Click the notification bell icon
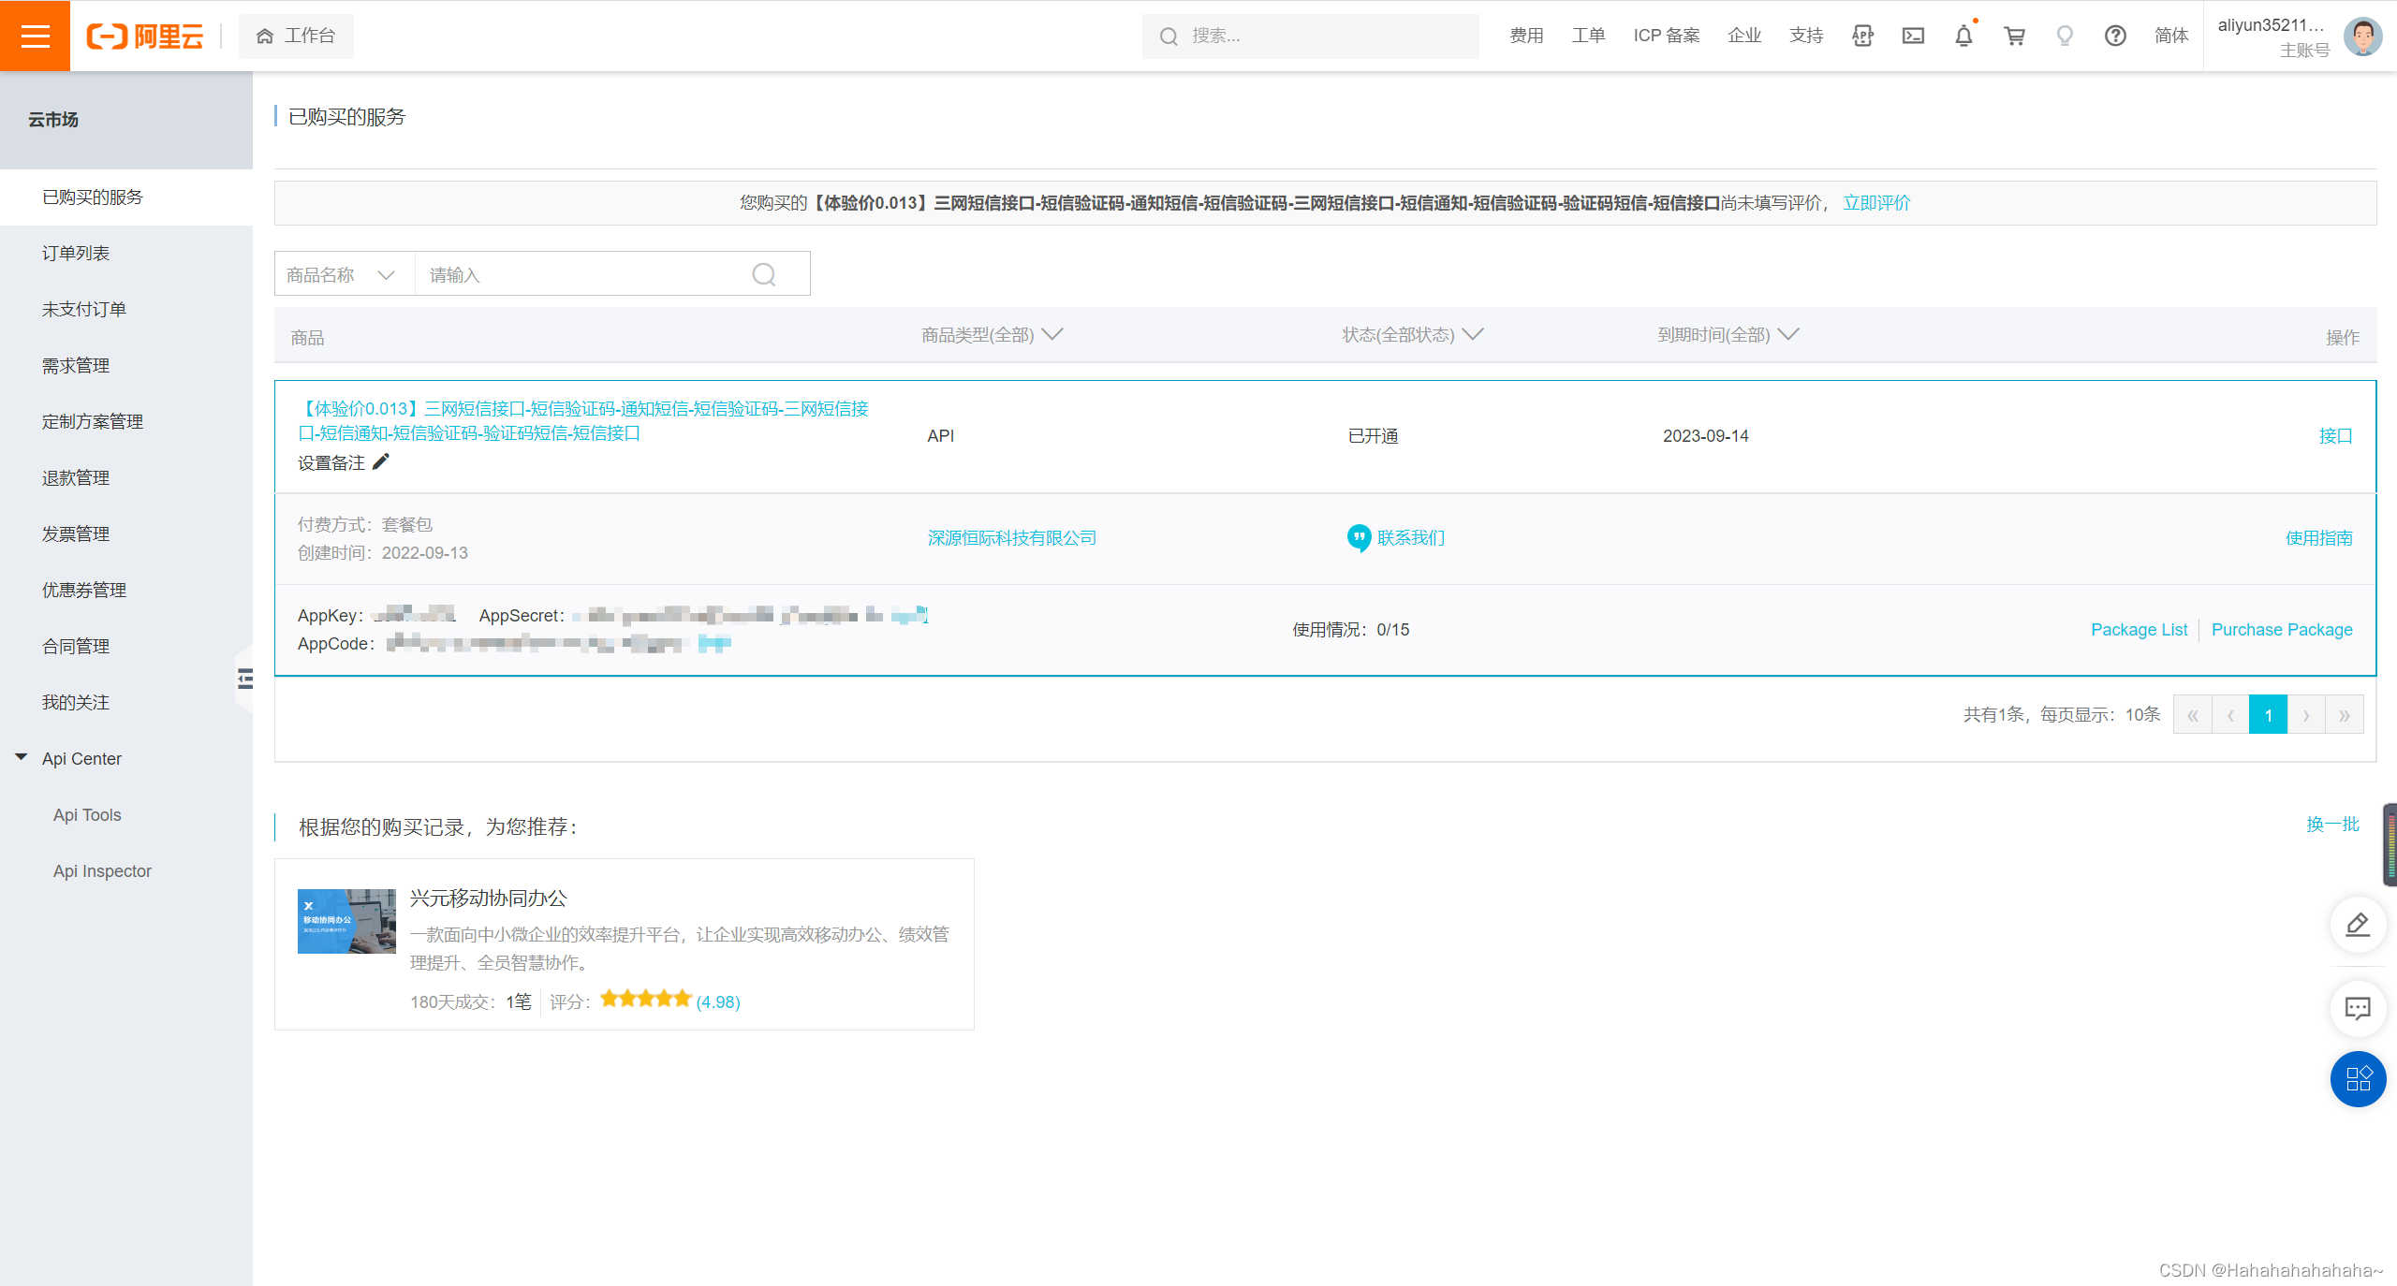The height and width of the screenshot is (1286, 2397). click(x=1963, y=36)
